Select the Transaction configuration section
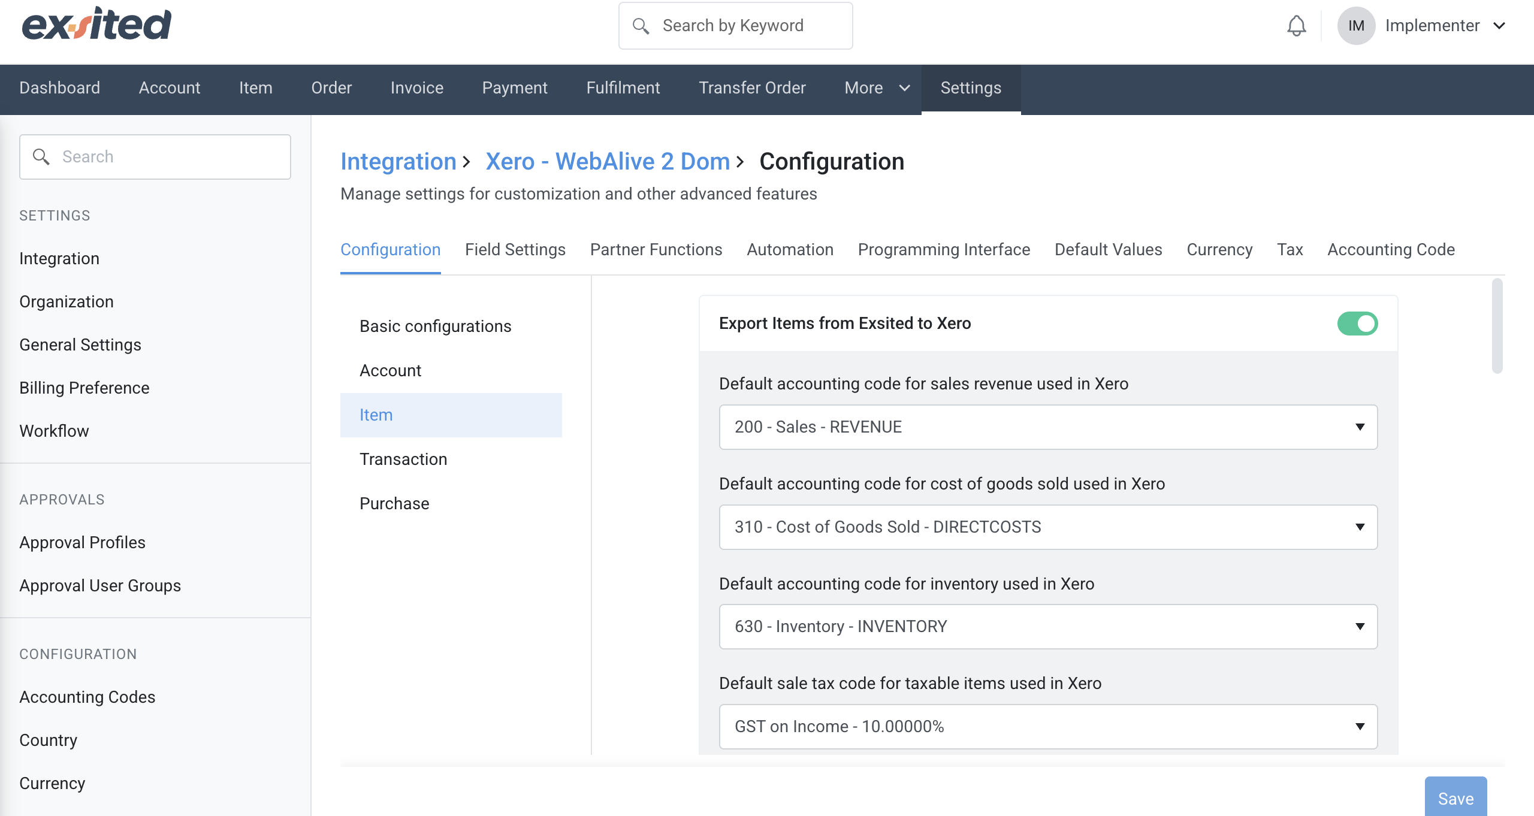Screen dimensions: 1534x816 451,460
